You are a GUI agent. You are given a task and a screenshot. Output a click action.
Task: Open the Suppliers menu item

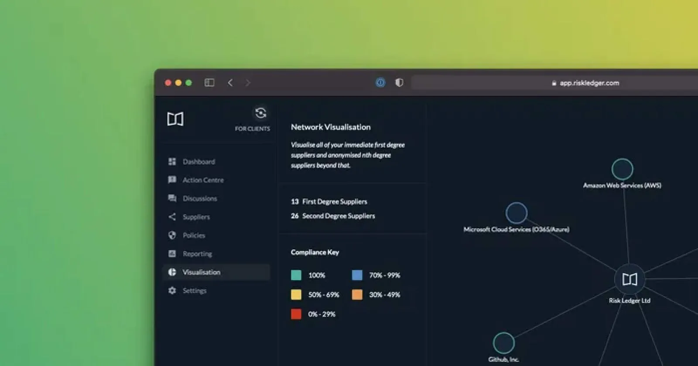coord(216,217)
